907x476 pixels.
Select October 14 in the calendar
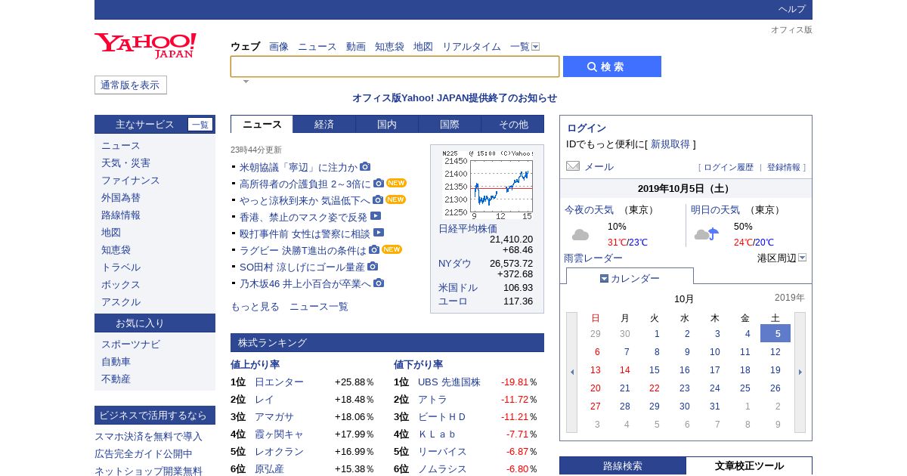[x=625, y=370]
